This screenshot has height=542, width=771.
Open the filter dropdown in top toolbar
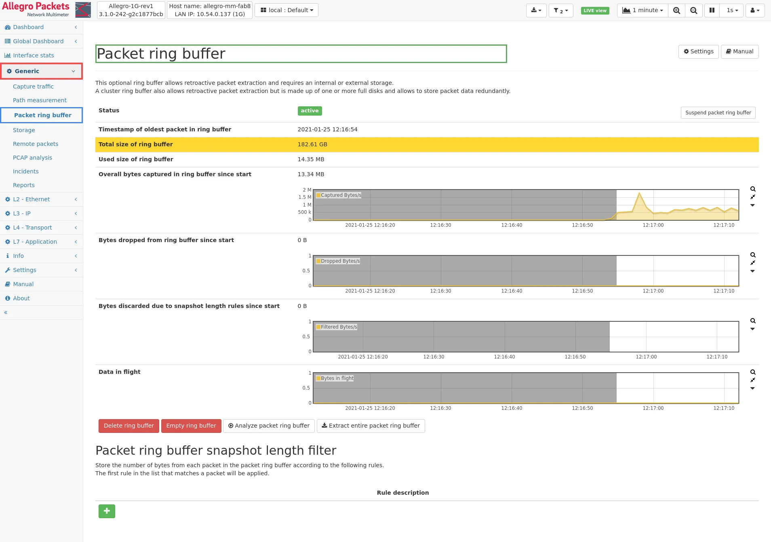tap(560, 11)
